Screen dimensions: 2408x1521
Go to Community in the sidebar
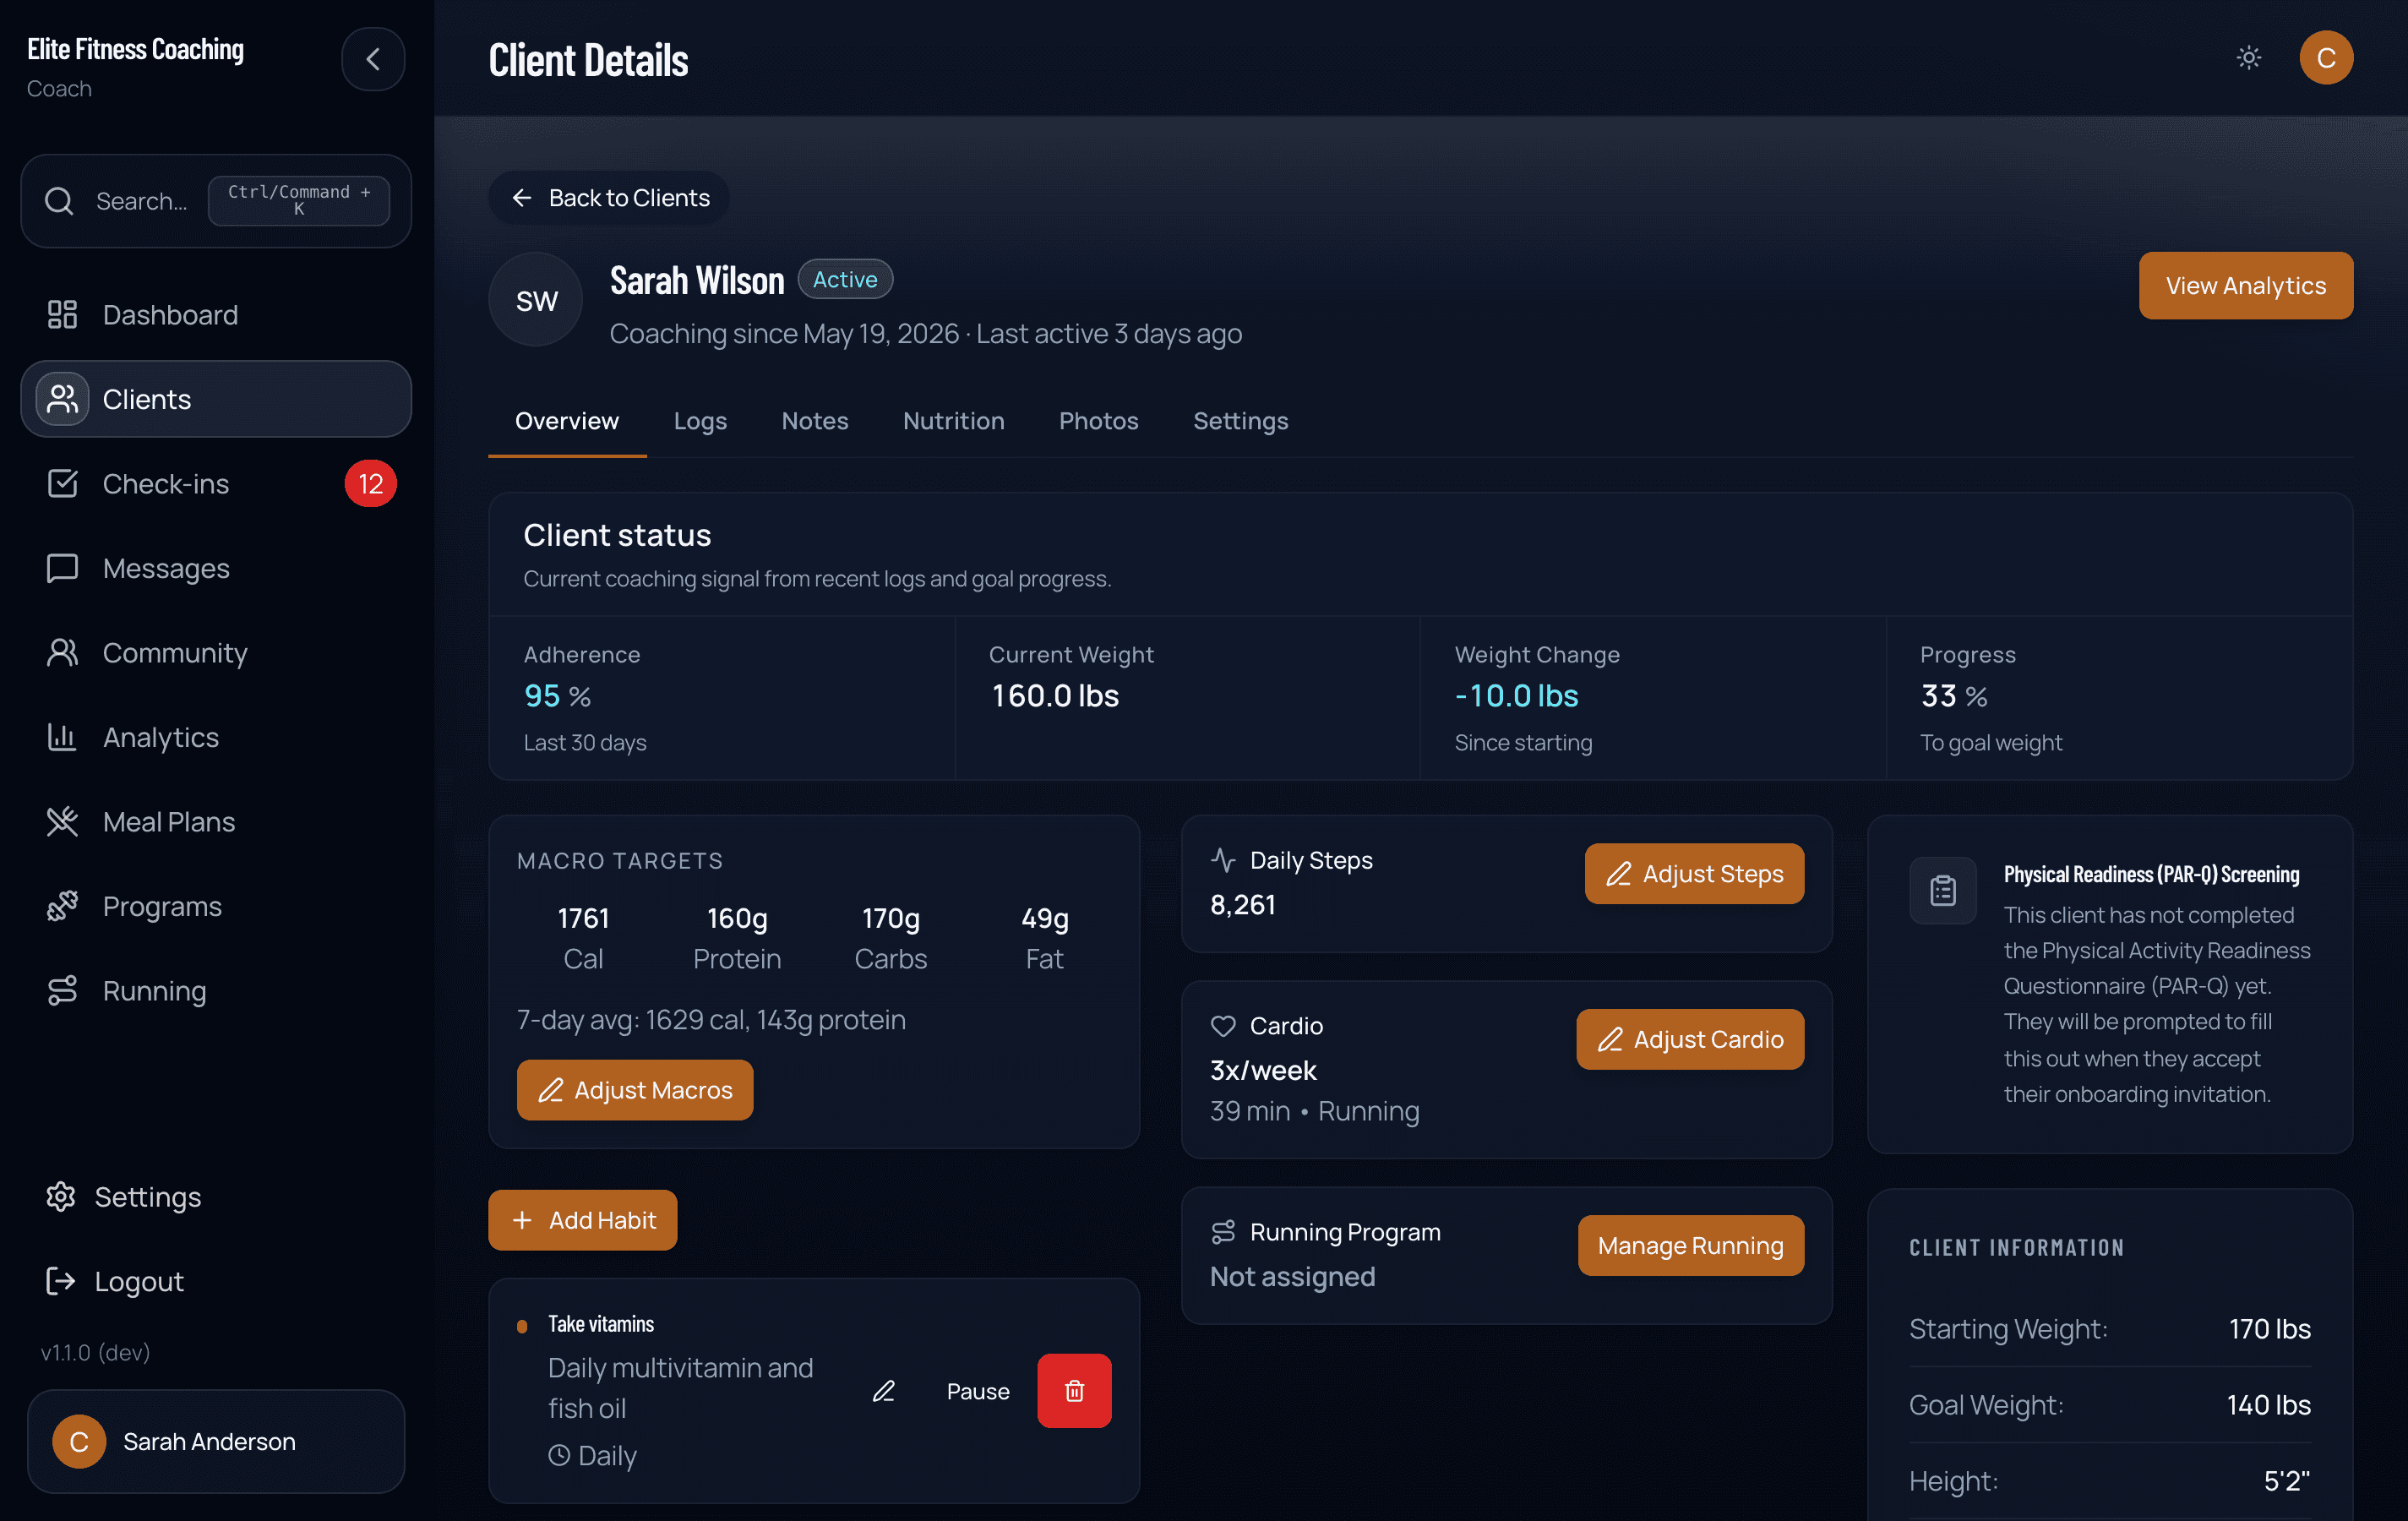pyautogui.click(x=216, y=653)
